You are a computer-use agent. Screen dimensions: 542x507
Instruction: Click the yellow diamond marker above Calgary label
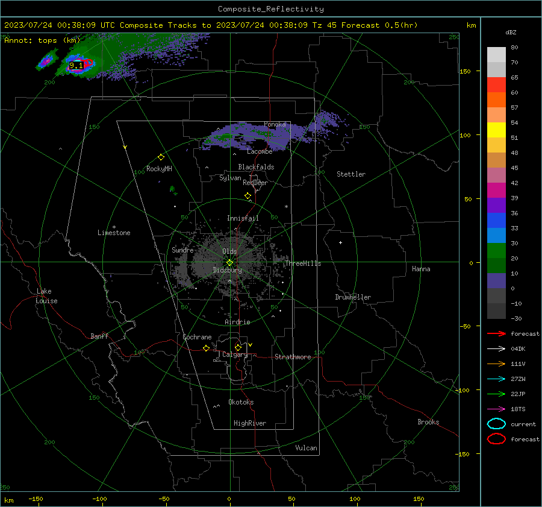[x=238, y=347]
